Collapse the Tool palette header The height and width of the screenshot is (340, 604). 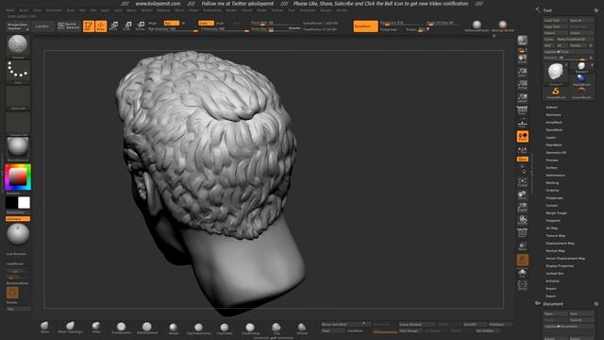click(547, 10)
